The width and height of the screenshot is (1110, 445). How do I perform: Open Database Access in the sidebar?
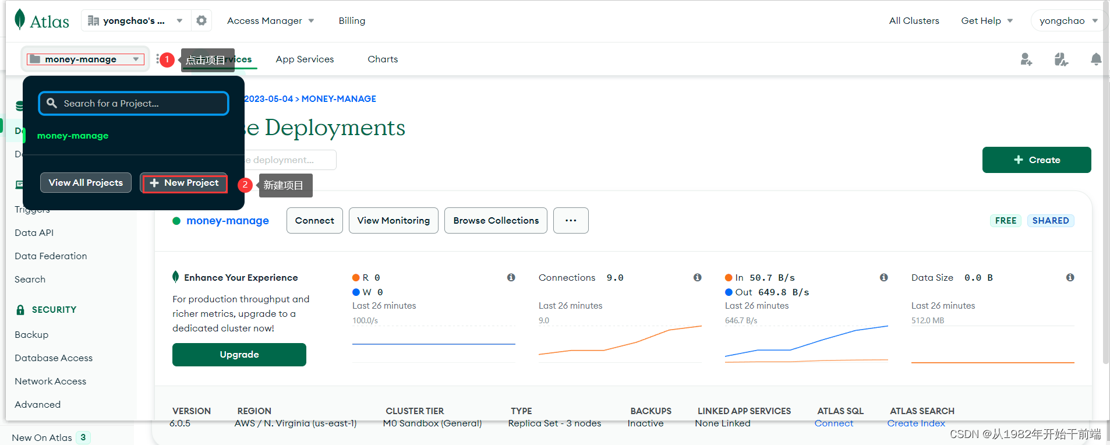tap(54, 358)
